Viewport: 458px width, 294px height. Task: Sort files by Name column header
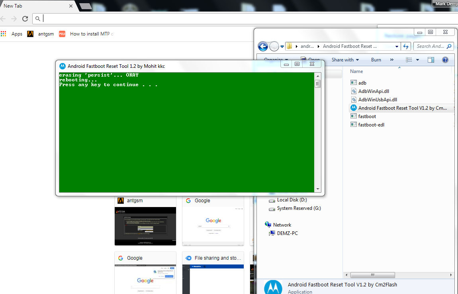[356, 71]
